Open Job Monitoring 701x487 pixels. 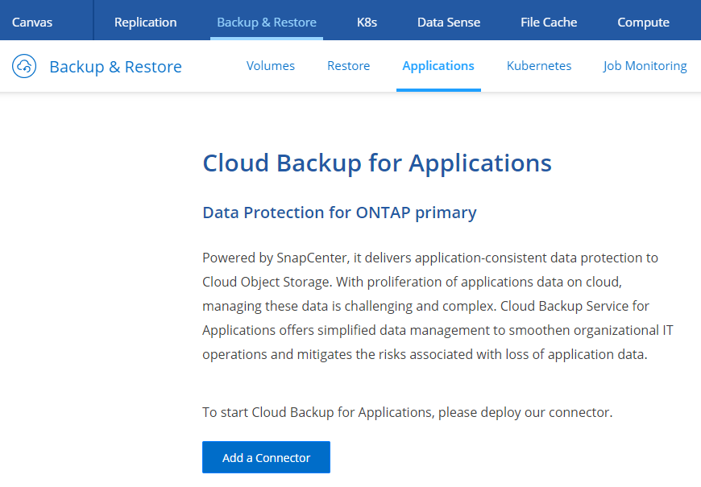coord(645,65)
